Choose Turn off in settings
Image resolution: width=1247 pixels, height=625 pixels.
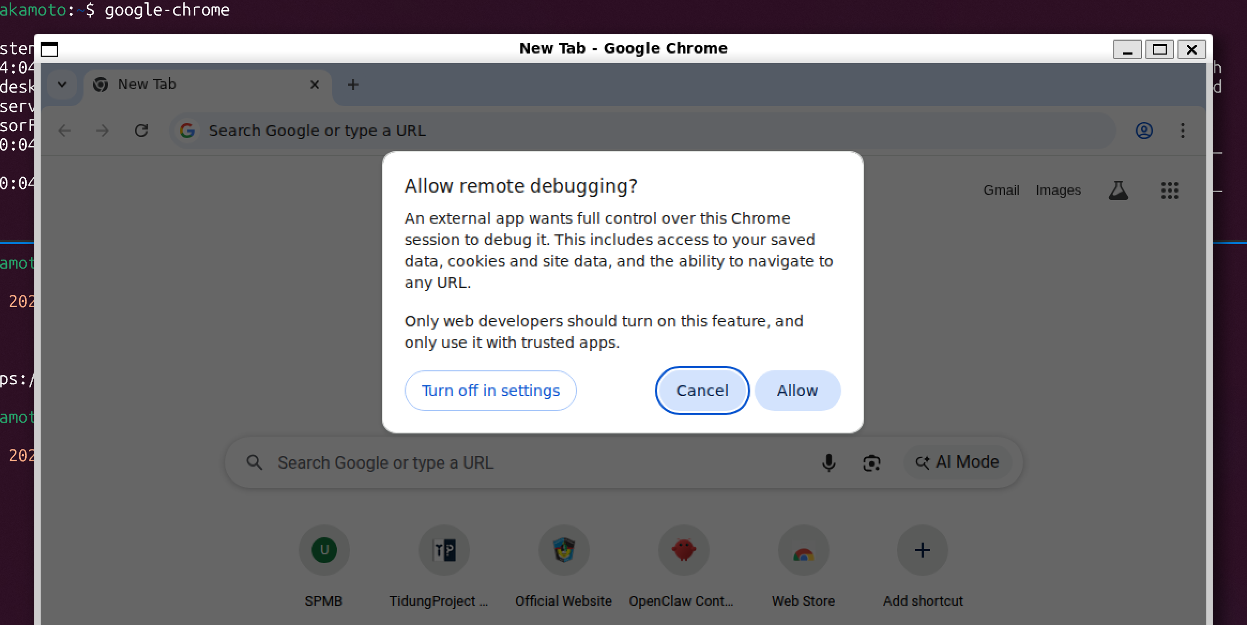click(x=490, y=391)
